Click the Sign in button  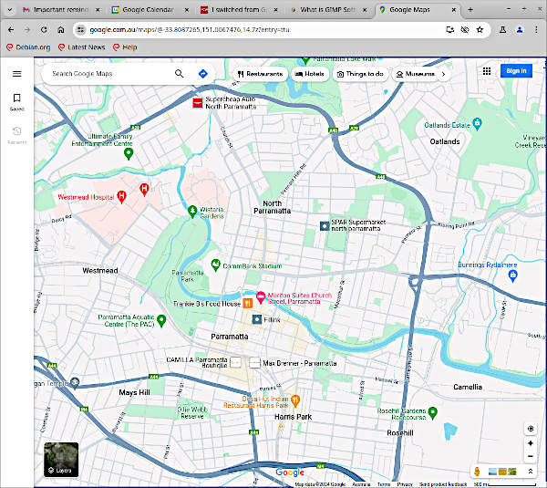tap(516, 71)
